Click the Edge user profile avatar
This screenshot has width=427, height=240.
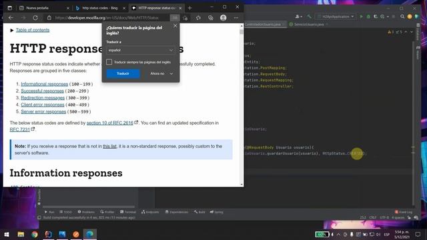(x=224, y=18)
